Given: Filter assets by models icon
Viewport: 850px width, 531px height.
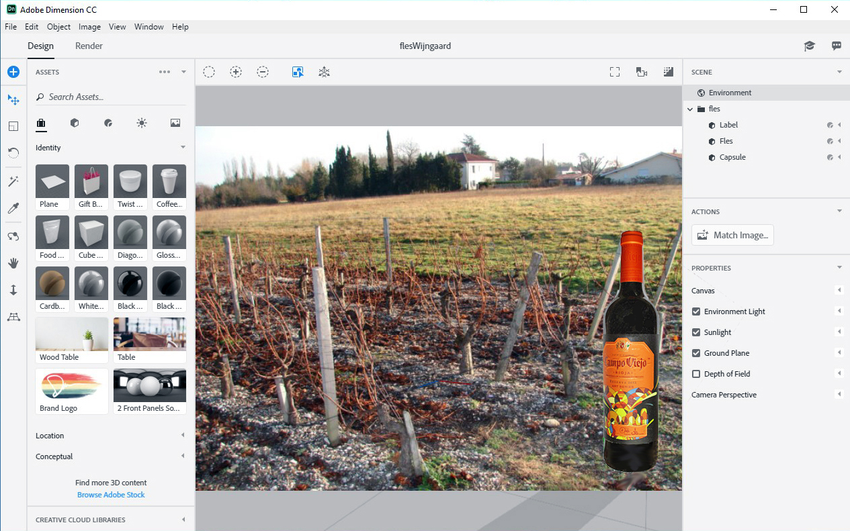Looking at the screenshot, I should click(x=75, y=123).
